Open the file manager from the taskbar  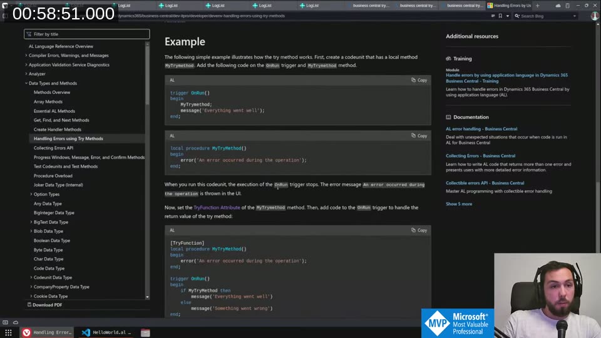[145, 332]
